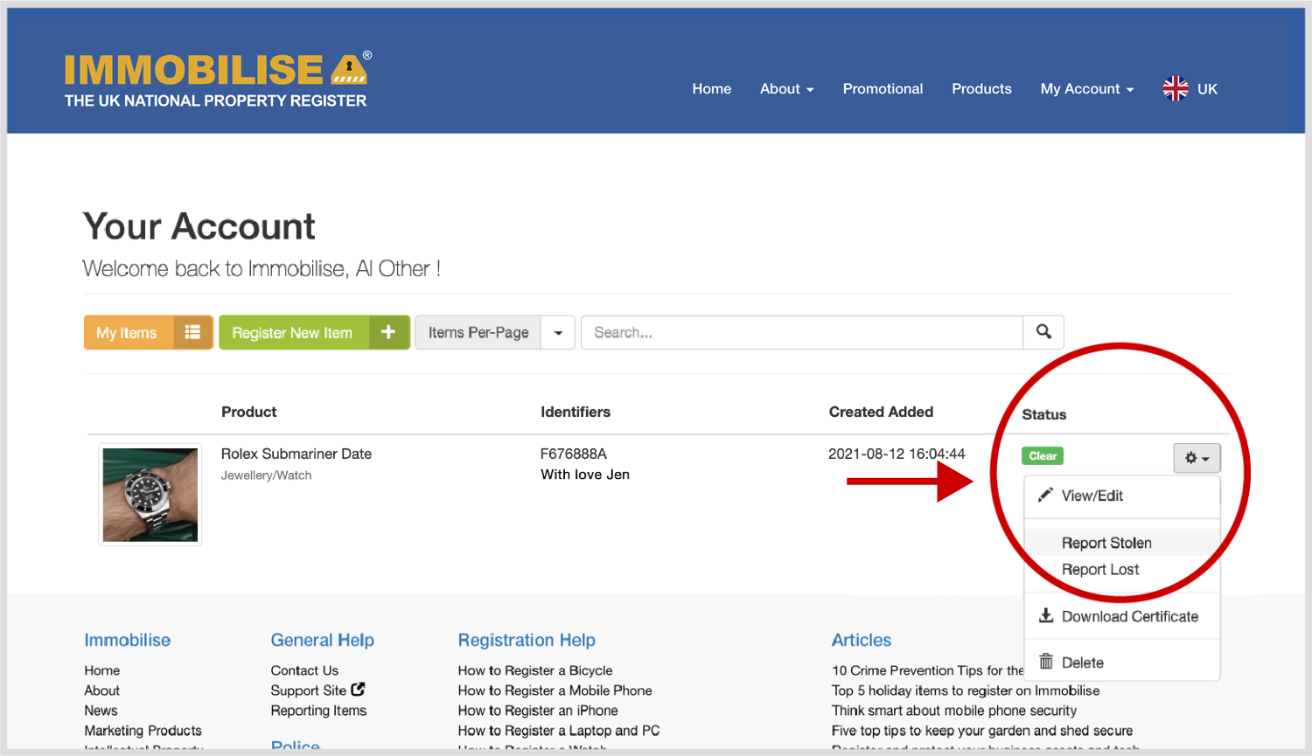Click the external link icon by Support Site

(358, 690)
